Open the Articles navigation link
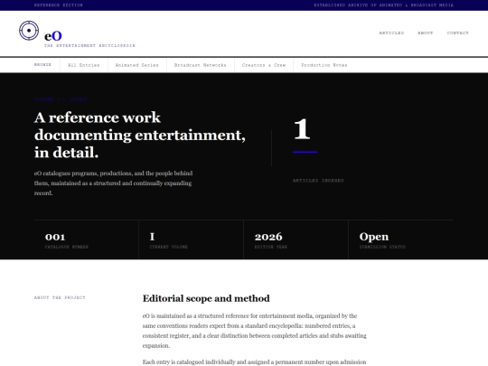The height and width of the screenshot is (366, 488). tap(391, 33)
